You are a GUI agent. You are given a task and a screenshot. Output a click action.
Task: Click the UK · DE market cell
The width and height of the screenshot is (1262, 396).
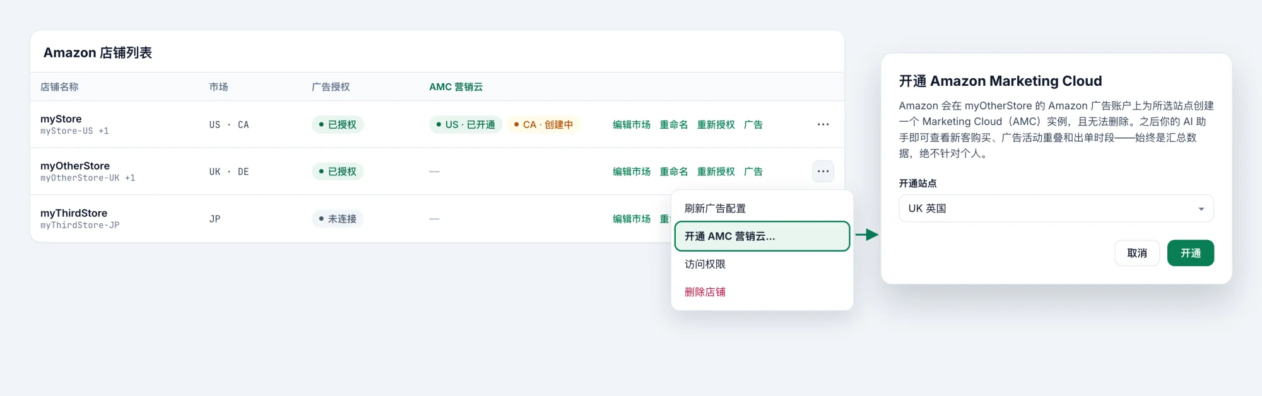coord(229,172)
